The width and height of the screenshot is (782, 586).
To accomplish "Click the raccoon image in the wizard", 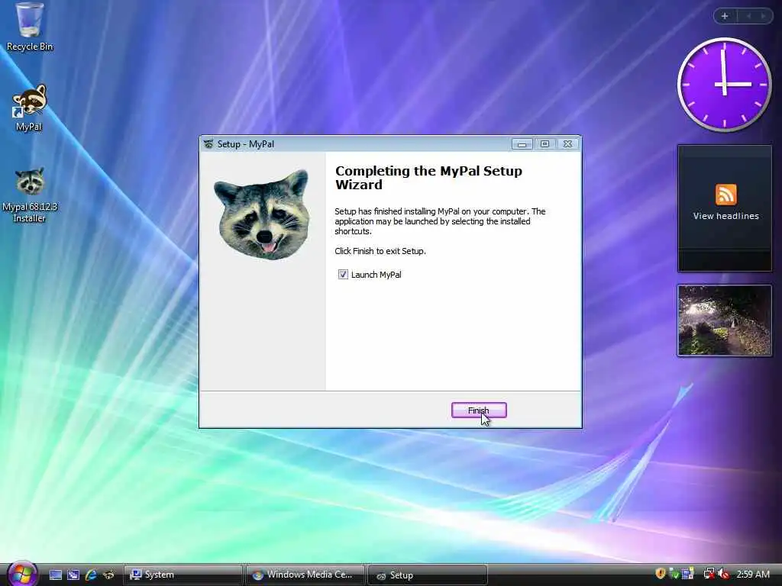I will point(262,214).
